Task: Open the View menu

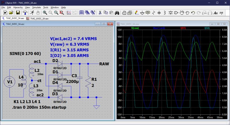Action: tap(27, 7)
